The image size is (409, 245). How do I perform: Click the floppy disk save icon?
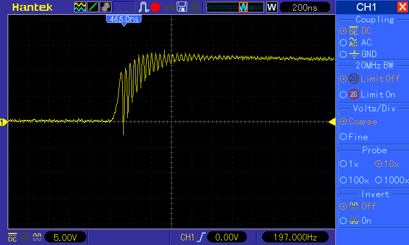click(182, 7)
